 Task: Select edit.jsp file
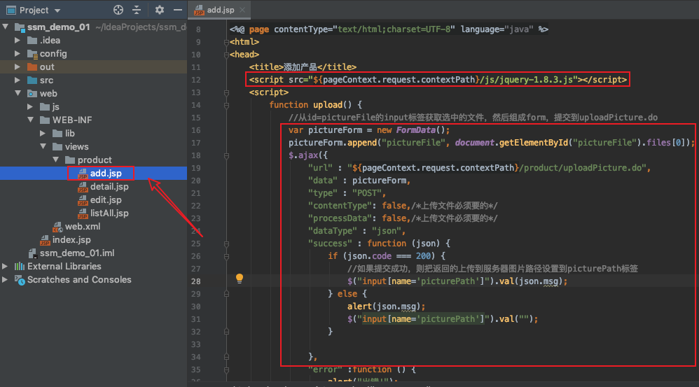[x=106, y=200]
